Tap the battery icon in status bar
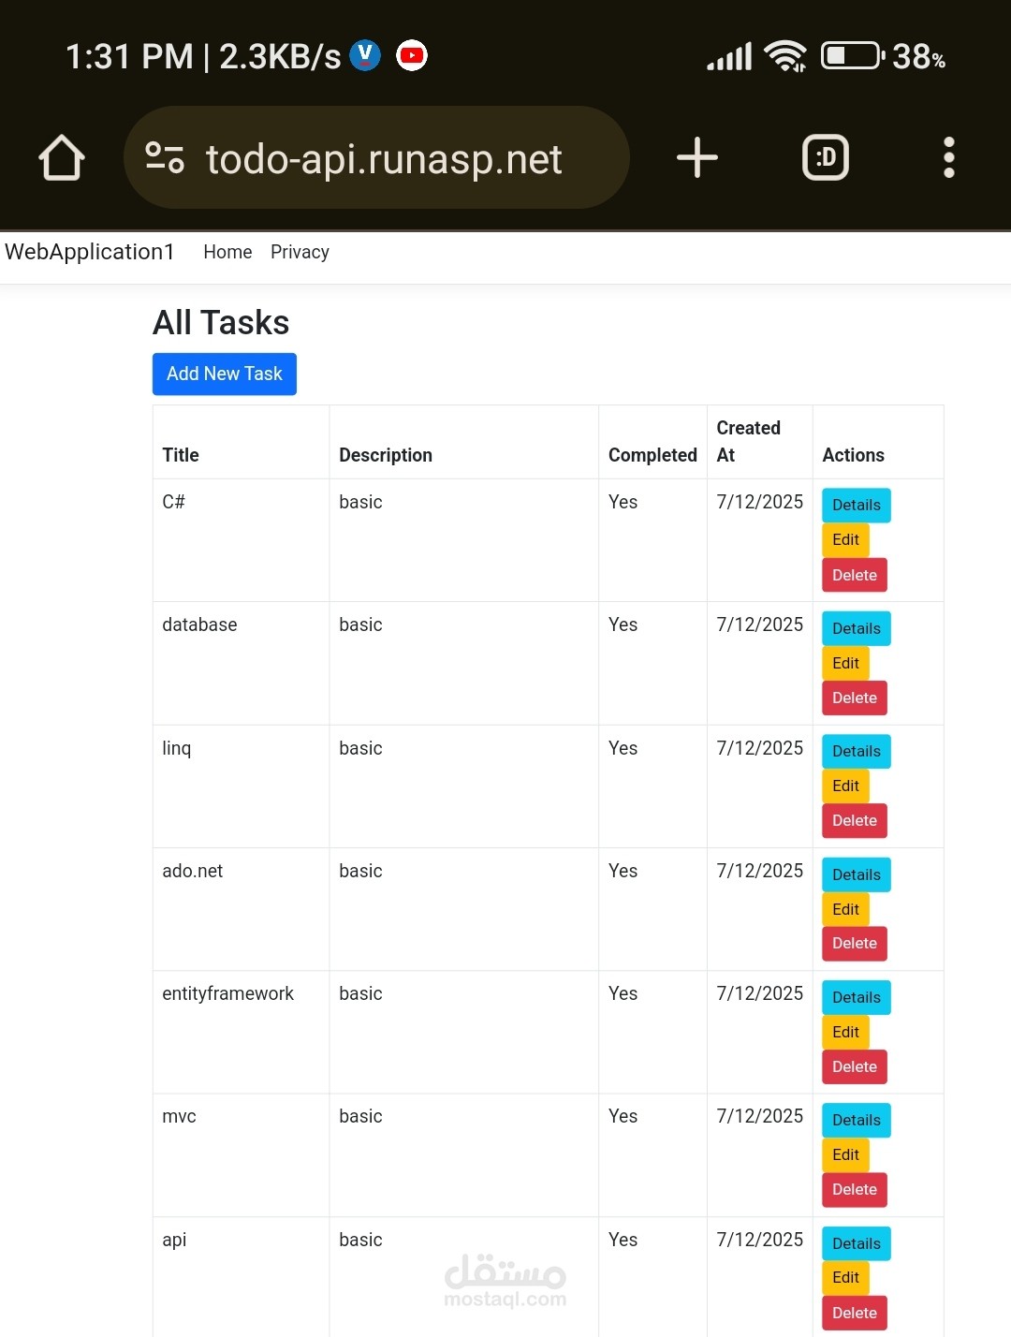Viewport: 1011px width, 1337px height. pos(853,56)
